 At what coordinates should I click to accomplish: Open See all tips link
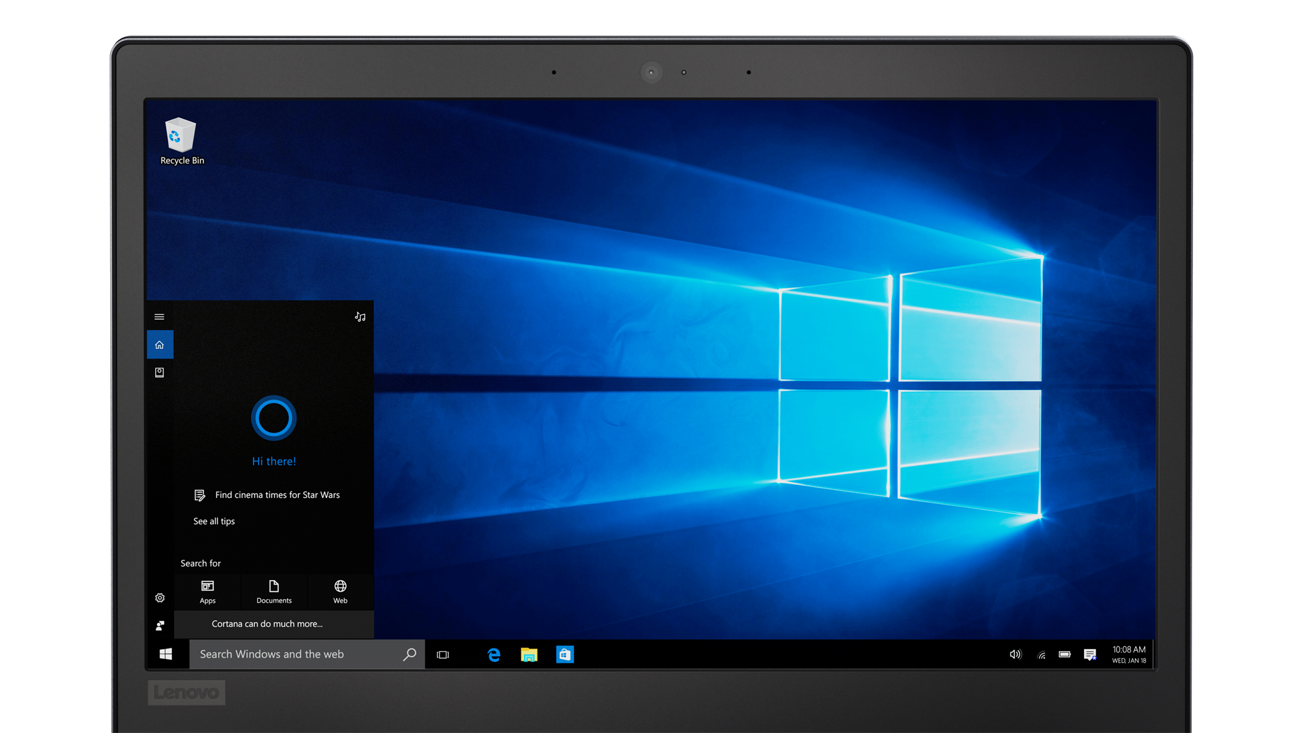tap(214, 521)
